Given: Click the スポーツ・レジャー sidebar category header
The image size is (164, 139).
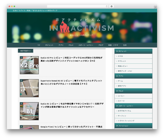Looking at the screenshot, I should [x=133, y=106].
